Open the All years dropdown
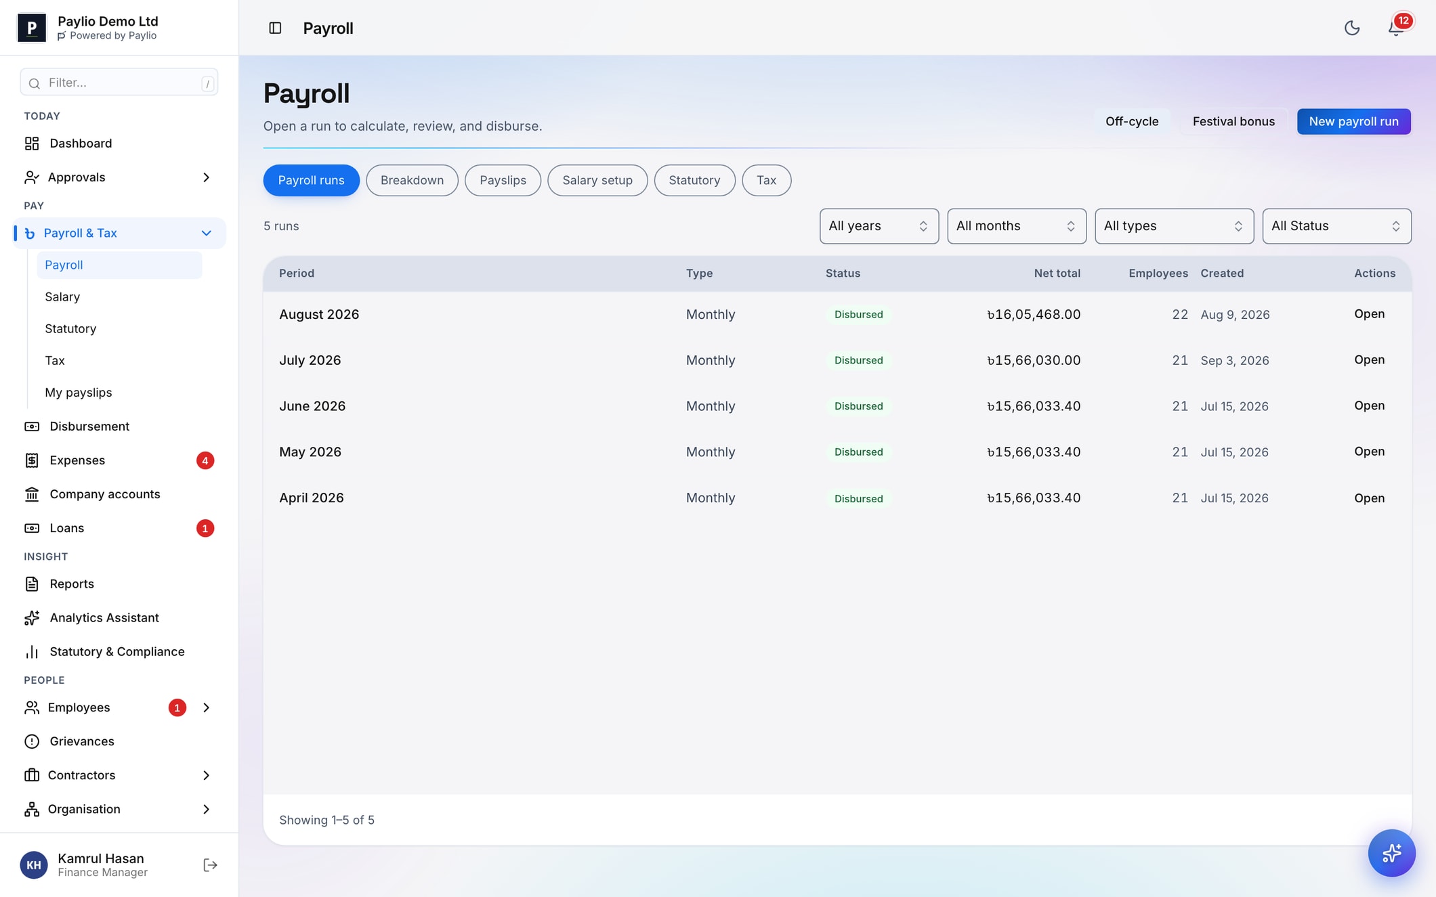 (879, 226)
